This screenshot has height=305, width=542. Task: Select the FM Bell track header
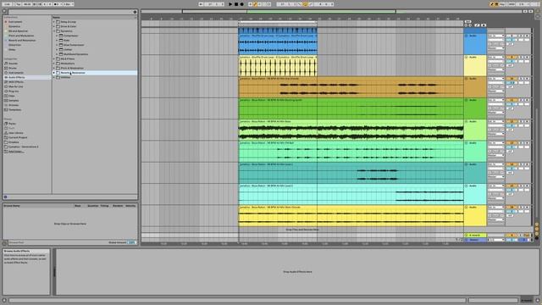pyautogui.click(x=475, y=151)
